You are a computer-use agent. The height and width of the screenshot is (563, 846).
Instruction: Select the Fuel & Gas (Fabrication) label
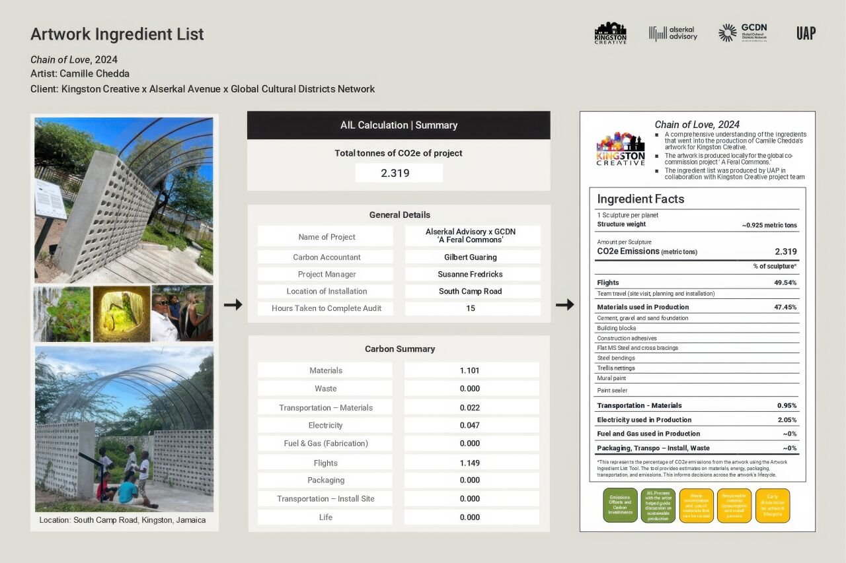pos(325,444)
